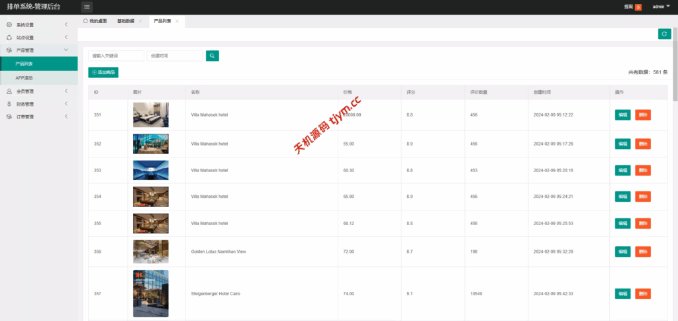This screenshot has height=321, width=678.
Task: Toggle the sidebar with the hamburger icon
Action: tap(87, 7)
